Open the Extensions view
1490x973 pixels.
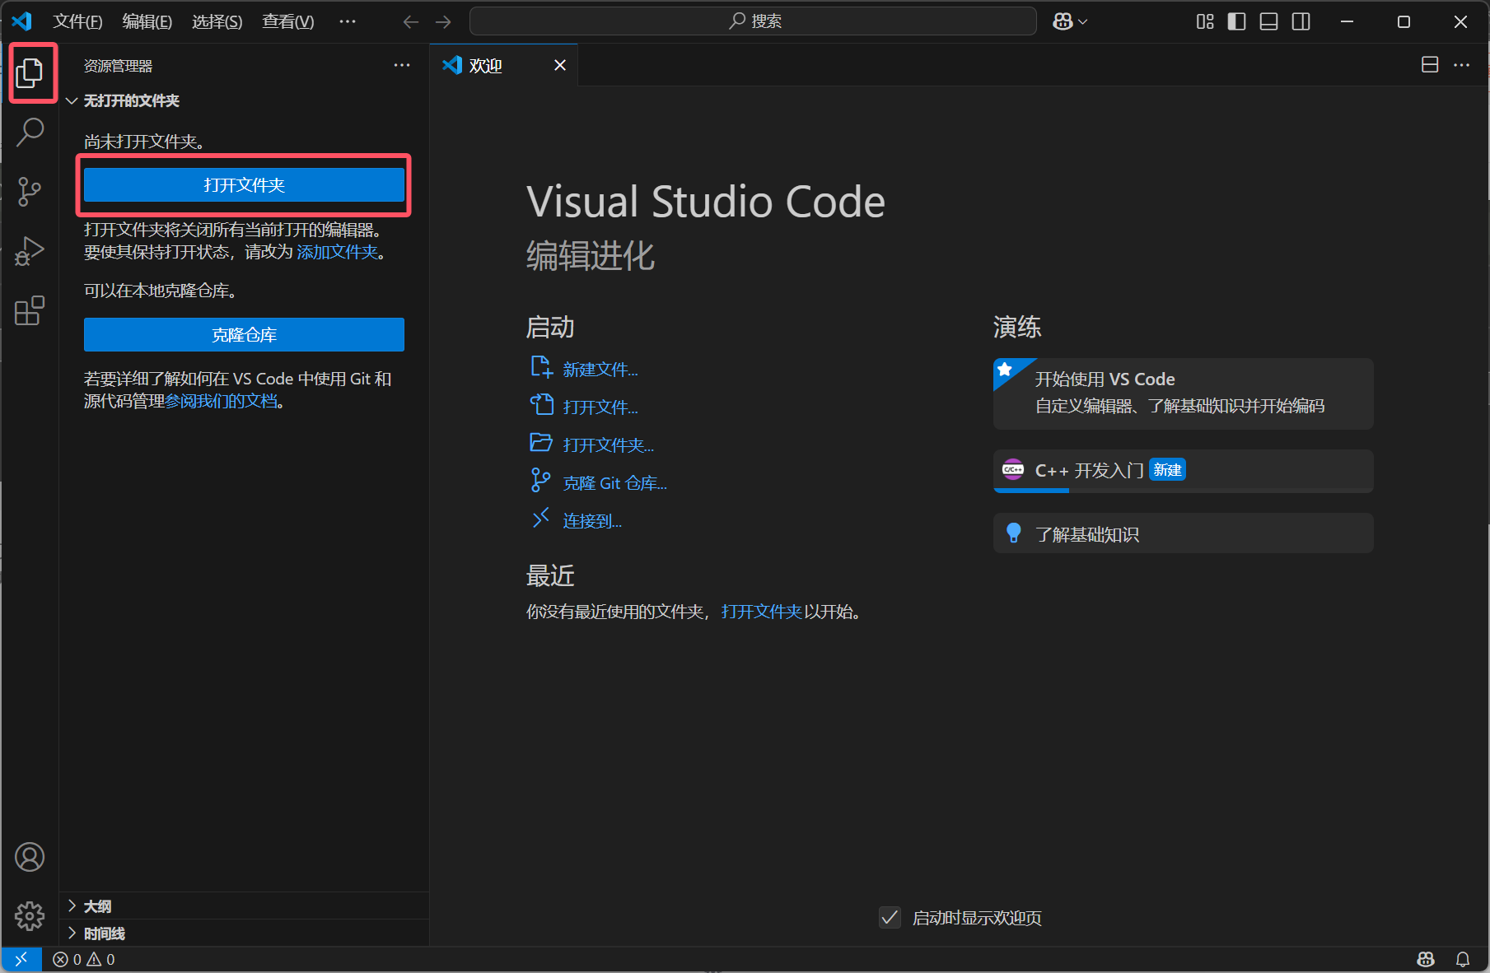tap(30, 310)
